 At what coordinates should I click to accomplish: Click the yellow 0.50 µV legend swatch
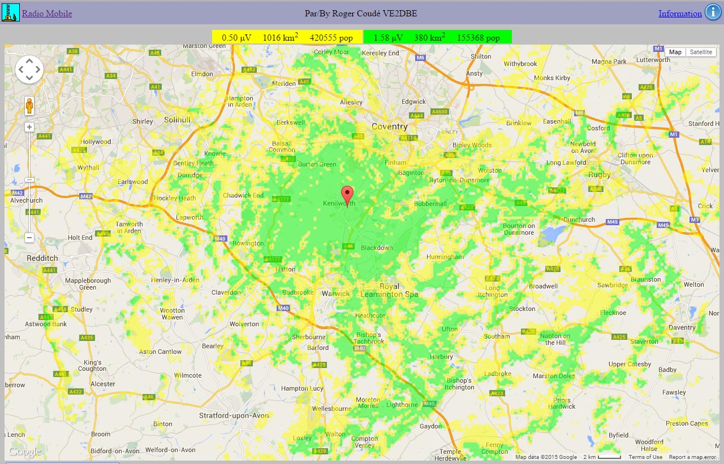click(287, 37)
